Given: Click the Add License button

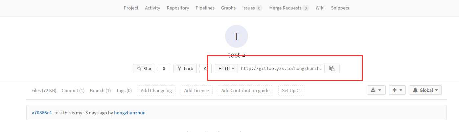Looking at the screenshot, I should point(196,91).
